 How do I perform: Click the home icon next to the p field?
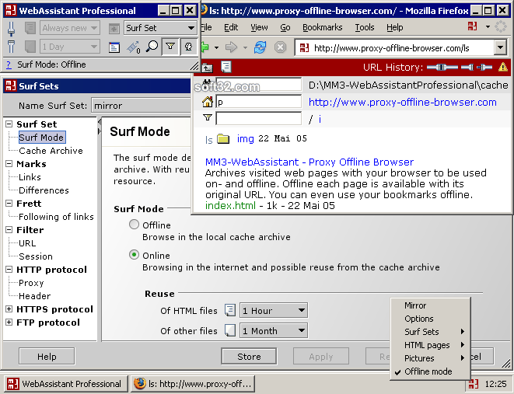[207, 102]
